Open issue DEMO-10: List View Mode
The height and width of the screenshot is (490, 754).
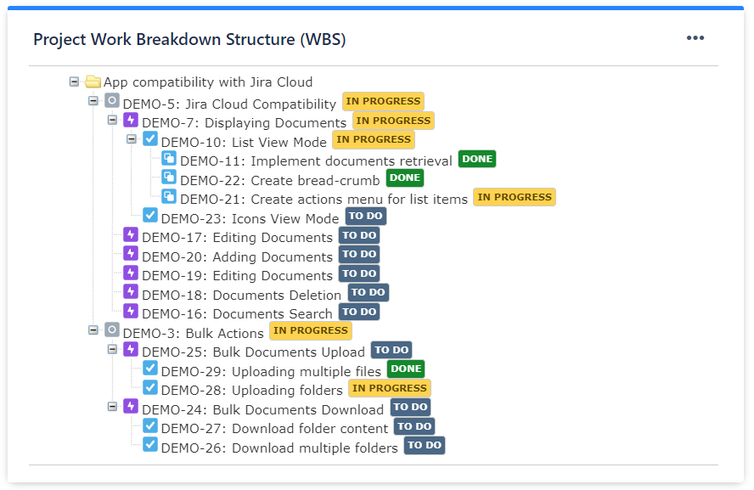point(244,143)
